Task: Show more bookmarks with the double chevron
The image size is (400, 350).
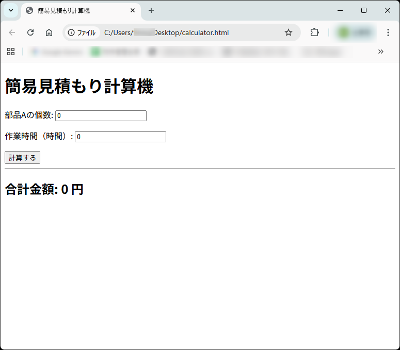Action: 380,52
